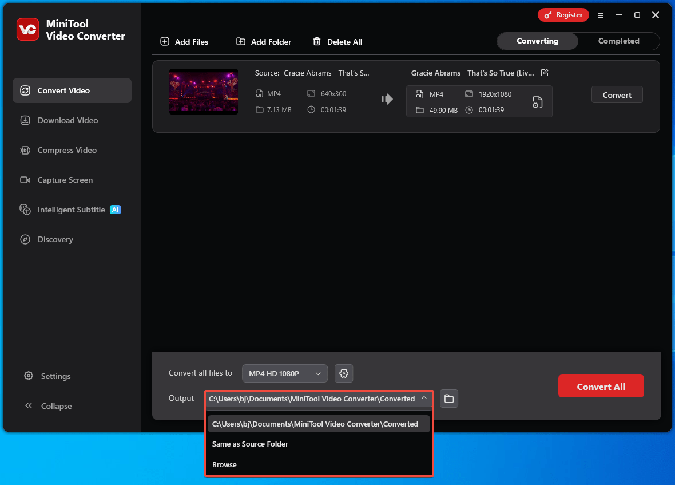This screenshot has height=485, width=675.
Task: Add Files to the conversion list
Action: coord(184,41)
